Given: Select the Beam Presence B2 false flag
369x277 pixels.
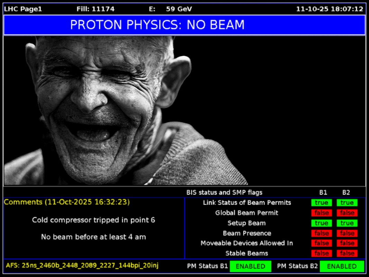Looking at the screenshot, I should click(347, 233).
